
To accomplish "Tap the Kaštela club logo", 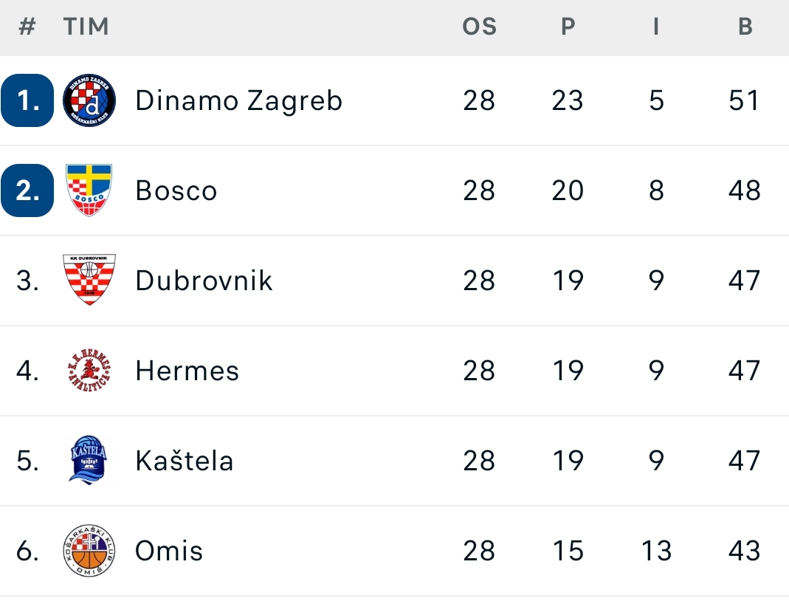I will 89,460.
